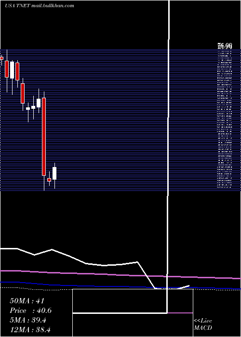Select the Price : 40.6 value text
Screen dimensions: 241x337
click(30, 311)
